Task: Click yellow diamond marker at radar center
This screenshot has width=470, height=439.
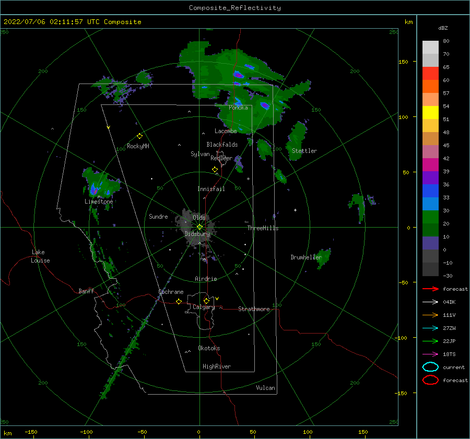Action: pyautogui.click(x=199, y=227)
